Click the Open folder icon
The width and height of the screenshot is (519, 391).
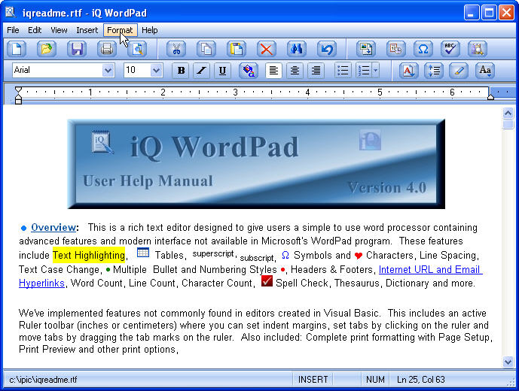tap(47, 50)
